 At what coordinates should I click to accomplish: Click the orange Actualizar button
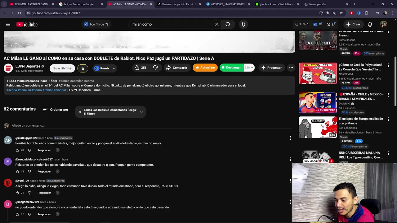point(205,68)
